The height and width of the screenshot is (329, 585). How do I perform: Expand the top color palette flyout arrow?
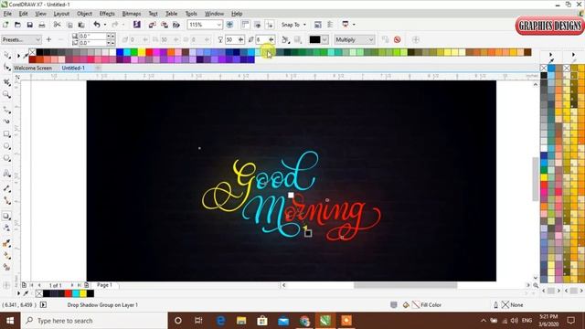click(18, 56)
